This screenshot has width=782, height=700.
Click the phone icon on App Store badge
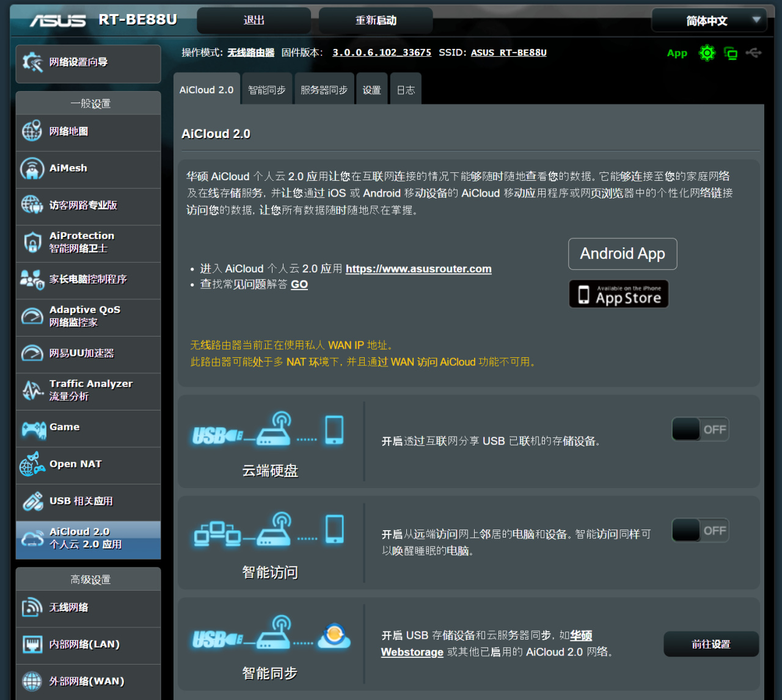click(584, 294)
